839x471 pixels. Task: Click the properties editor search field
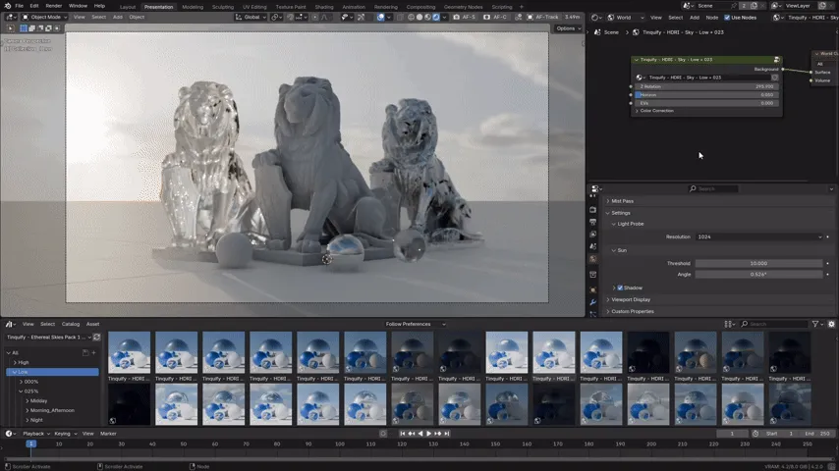(x=713, y=188)
